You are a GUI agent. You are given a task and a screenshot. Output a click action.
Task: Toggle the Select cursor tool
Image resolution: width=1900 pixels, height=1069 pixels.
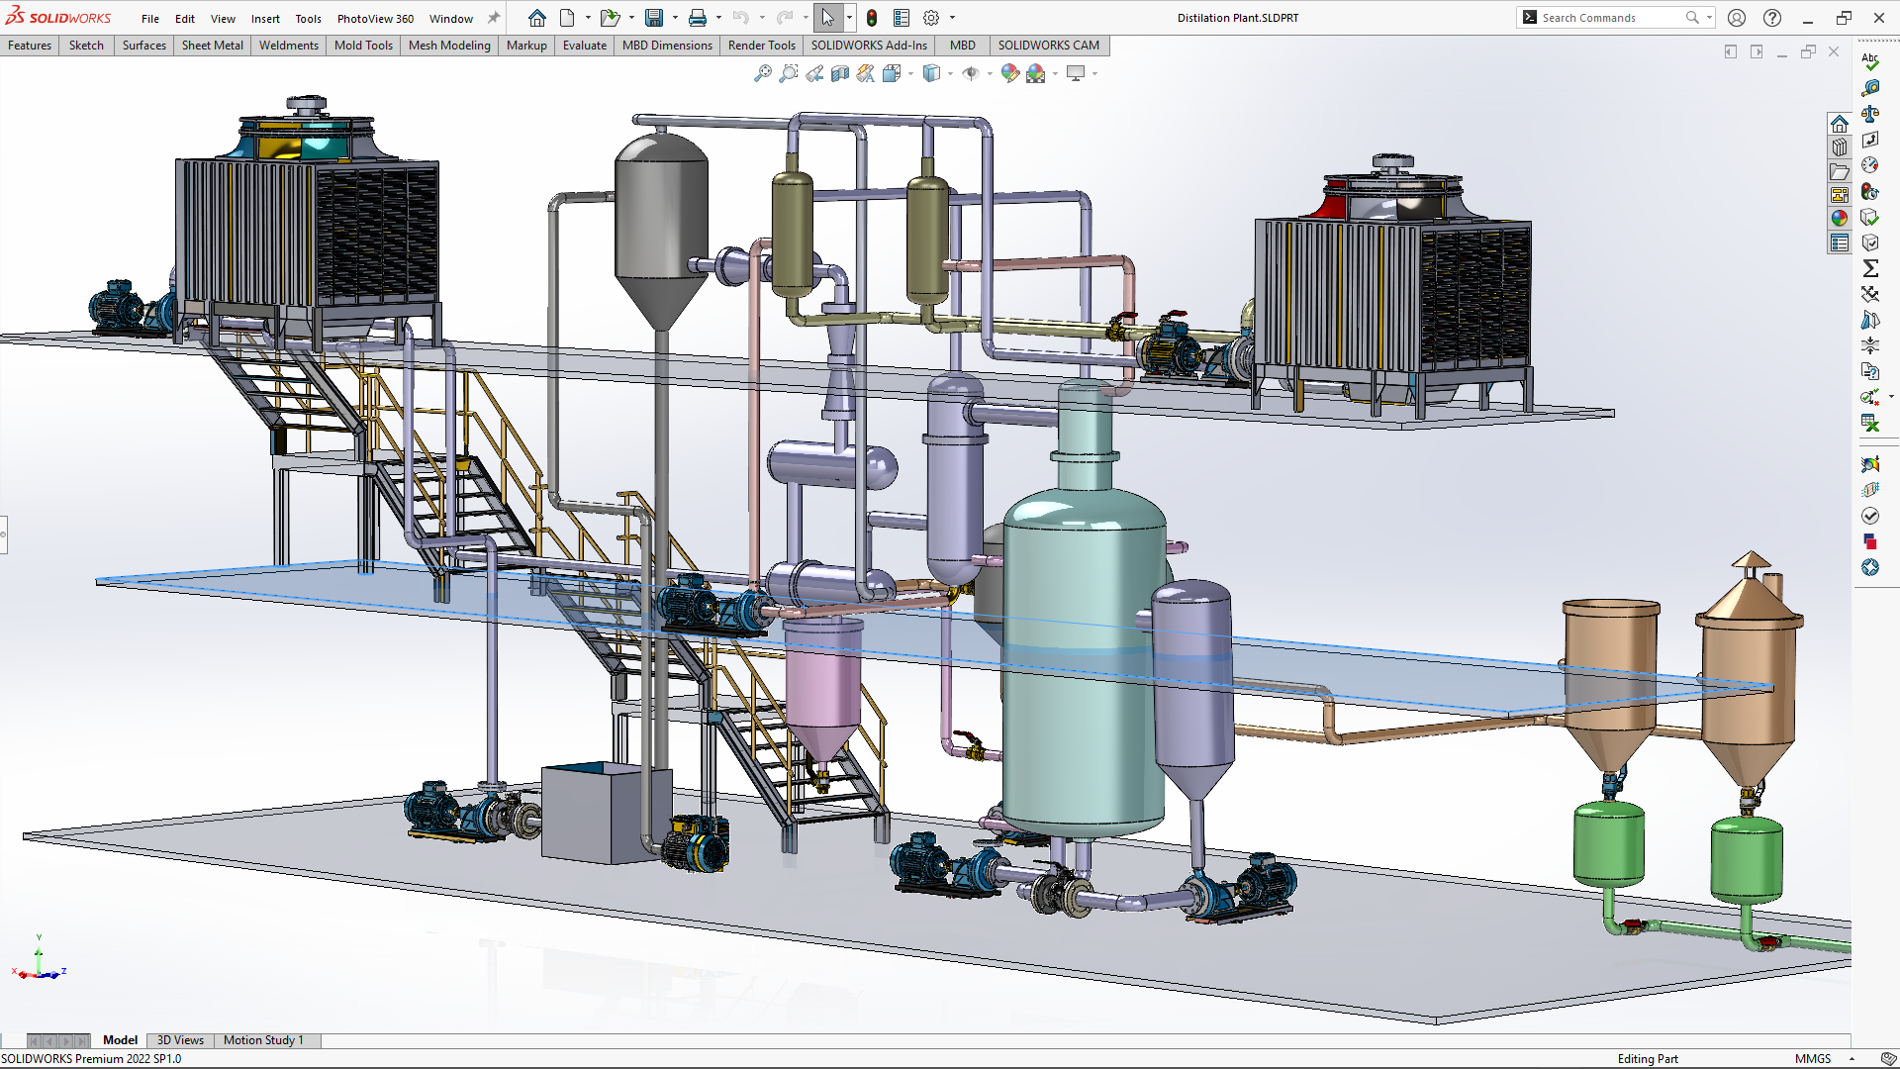click(x=827, y=18)
